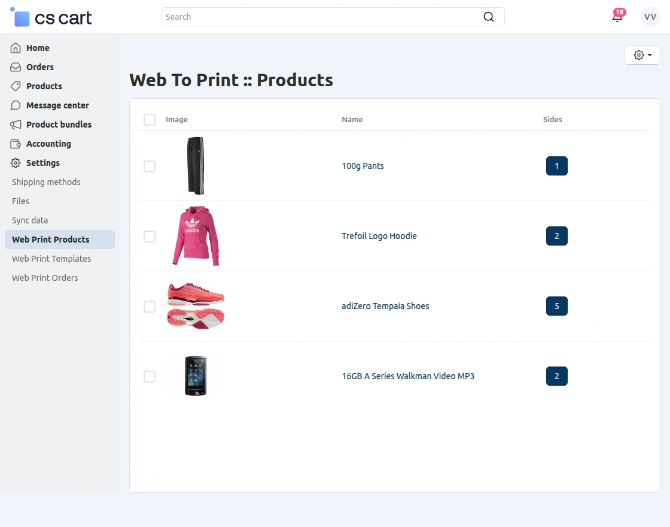Screen dimensions: 670x527
Task: Click the Sides count badge showing 5
Action: [x=556, y=306]
